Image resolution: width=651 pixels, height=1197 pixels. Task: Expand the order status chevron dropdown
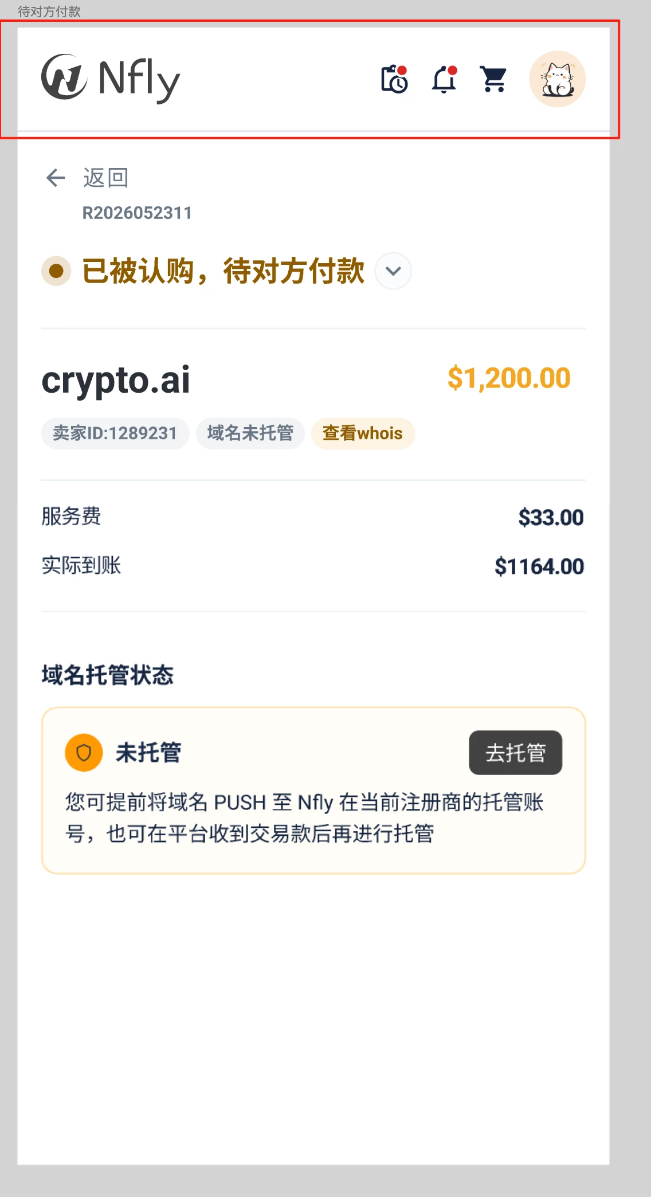[x=393, y=271]
